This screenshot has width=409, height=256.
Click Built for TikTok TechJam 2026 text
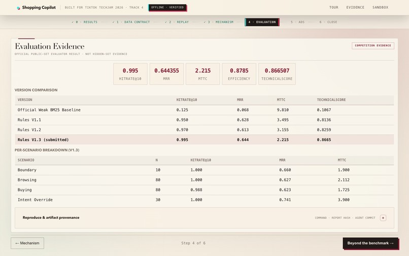[x=104, y=7]
